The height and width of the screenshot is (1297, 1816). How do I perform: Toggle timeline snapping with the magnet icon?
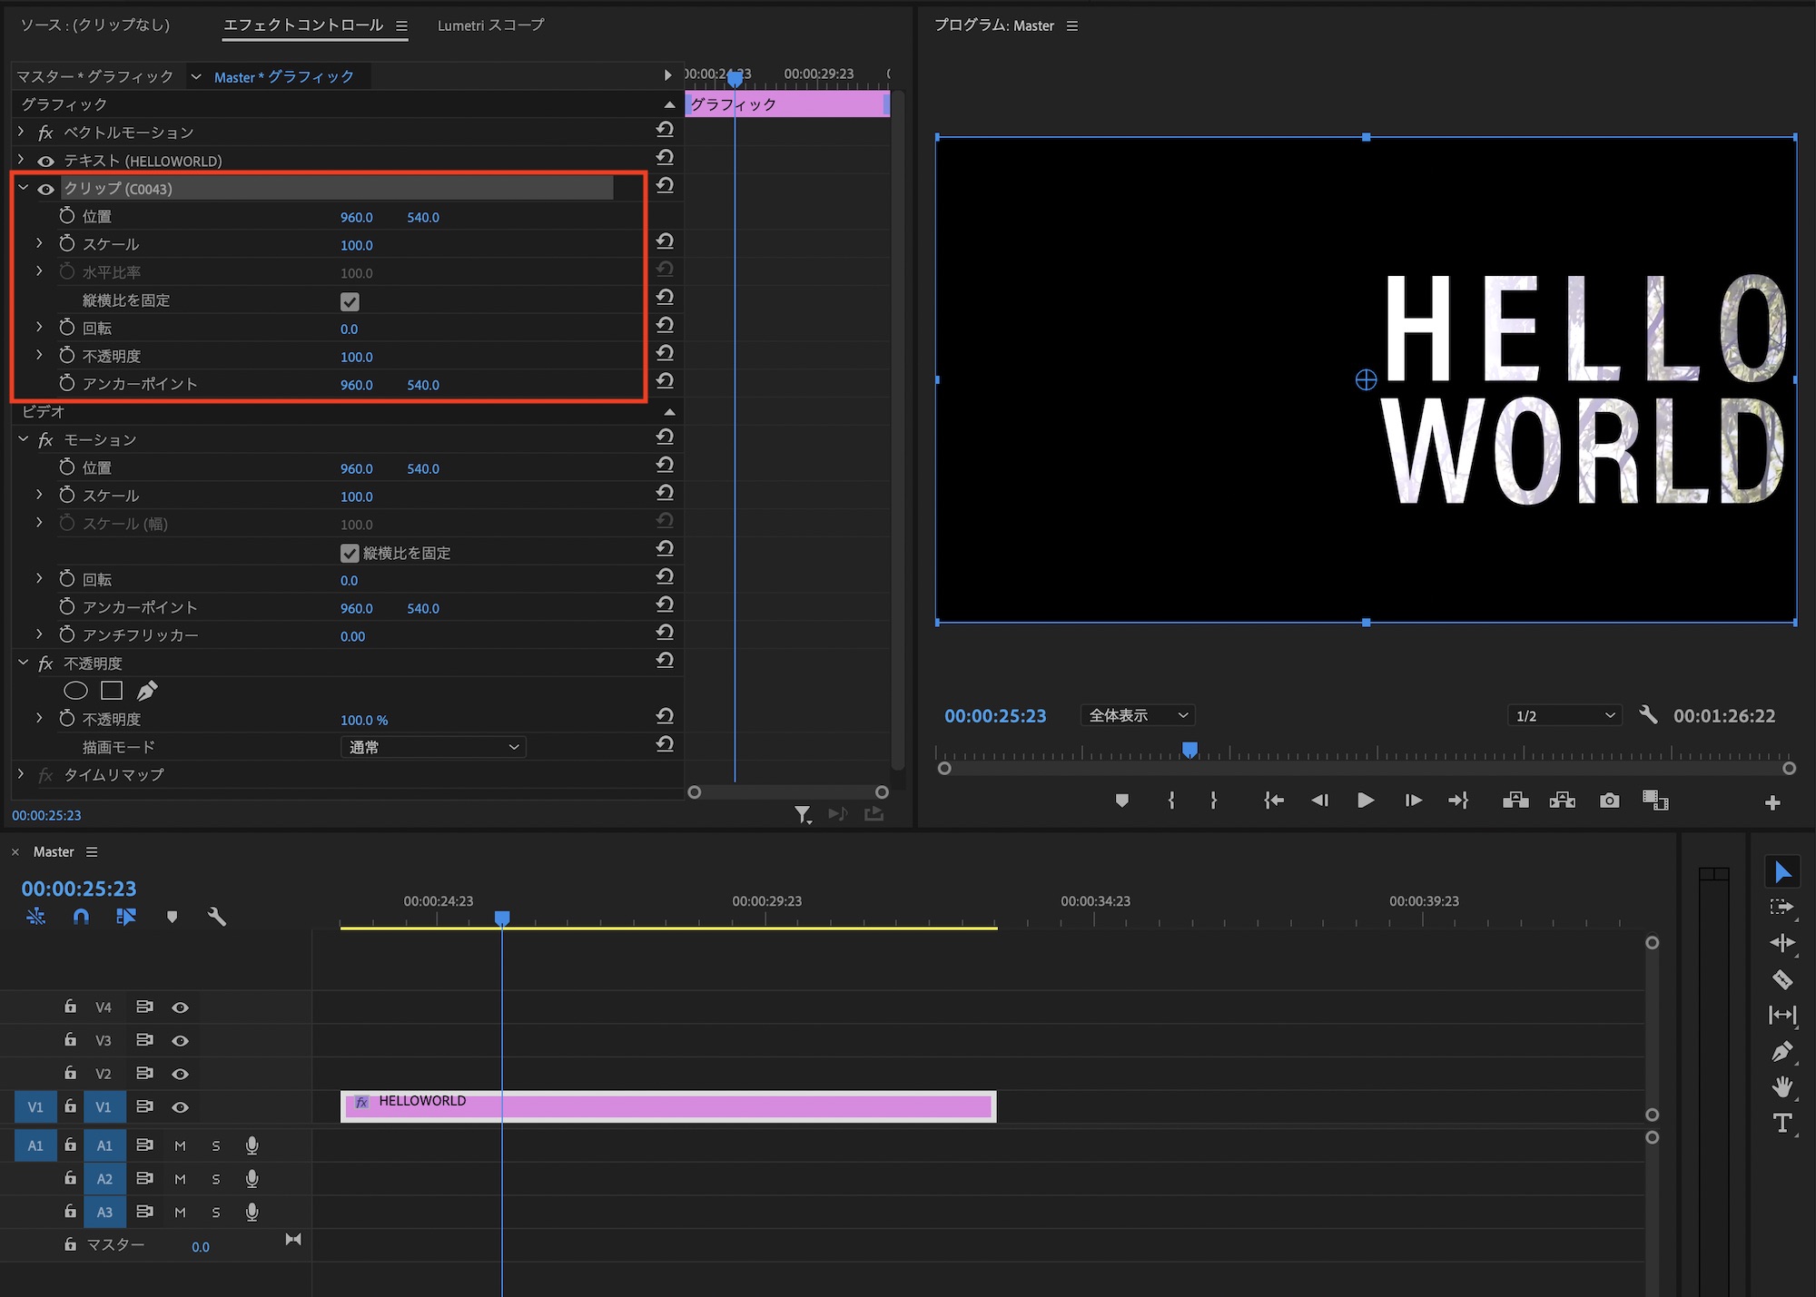click(81, 917)
